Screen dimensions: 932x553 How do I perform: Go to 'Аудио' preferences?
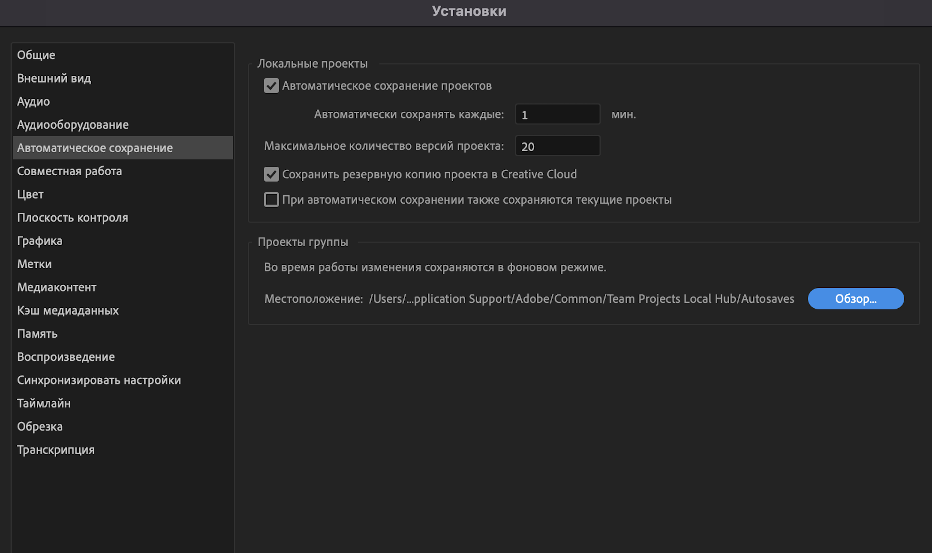(x=34, y=101)
